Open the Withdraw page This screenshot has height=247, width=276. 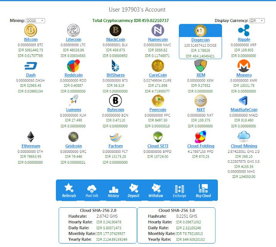click(x=156, y=190)
